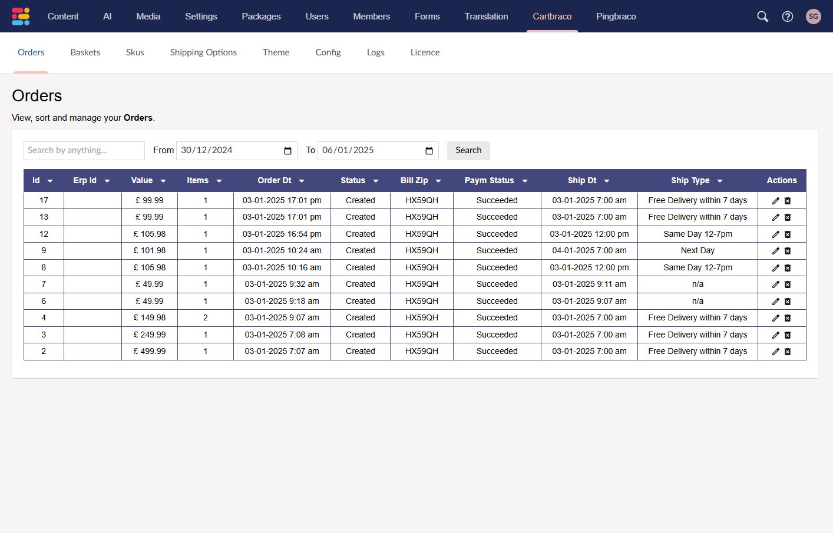Click the Umbraco logo icon
833x533 pixels.
coord(21,16)
